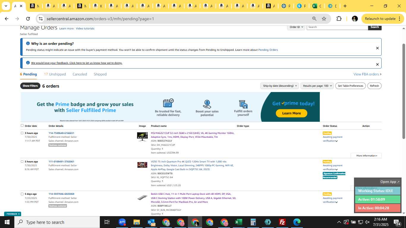The image size is (406, 228).
Task: Click the Refresh button
Action: [374, 86]
